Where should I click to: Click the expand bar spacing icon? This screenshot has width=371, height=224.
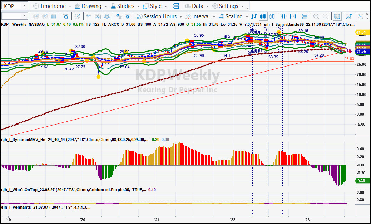293,16
